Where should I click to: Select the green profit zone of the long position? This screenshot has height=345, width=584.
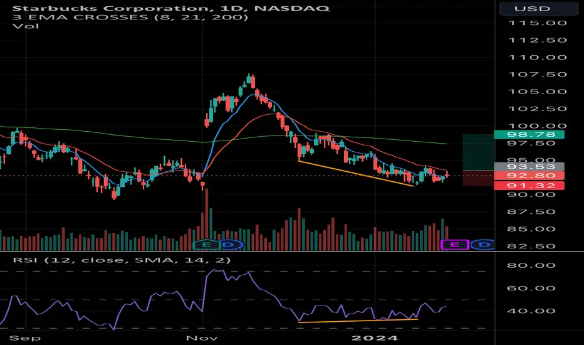tap(478, 152)
